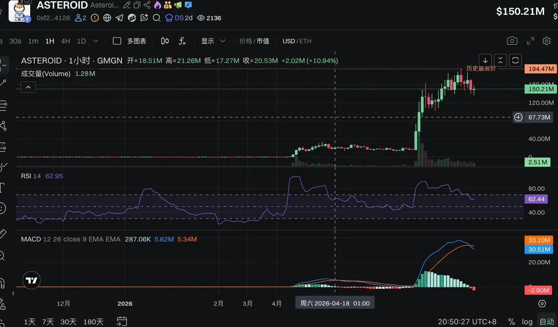
Task: Open the time axis settings hexagon icon
Action: [x=542, y=304]
